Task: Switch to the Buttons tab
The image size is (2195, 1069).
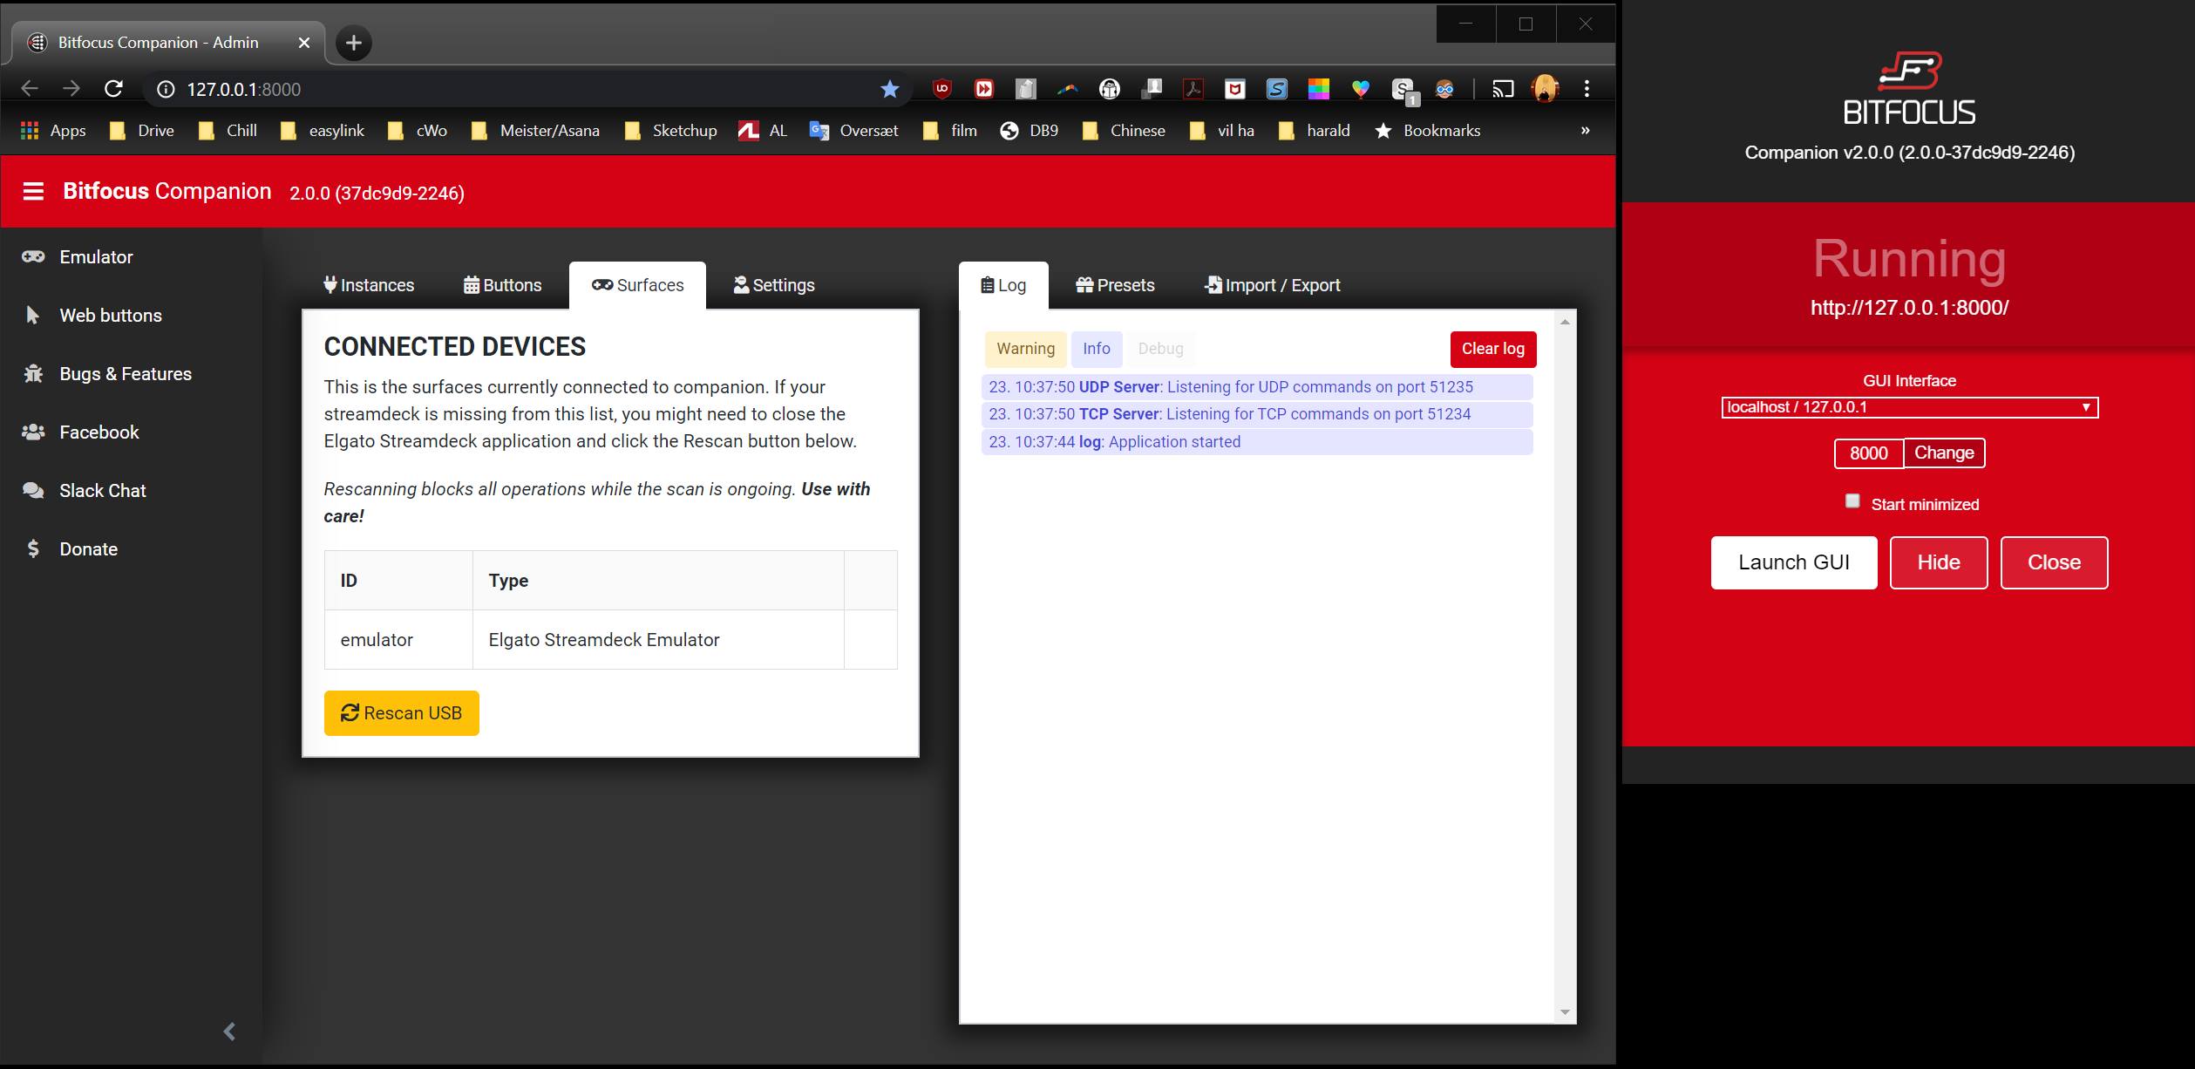Action: click(502, 285)
